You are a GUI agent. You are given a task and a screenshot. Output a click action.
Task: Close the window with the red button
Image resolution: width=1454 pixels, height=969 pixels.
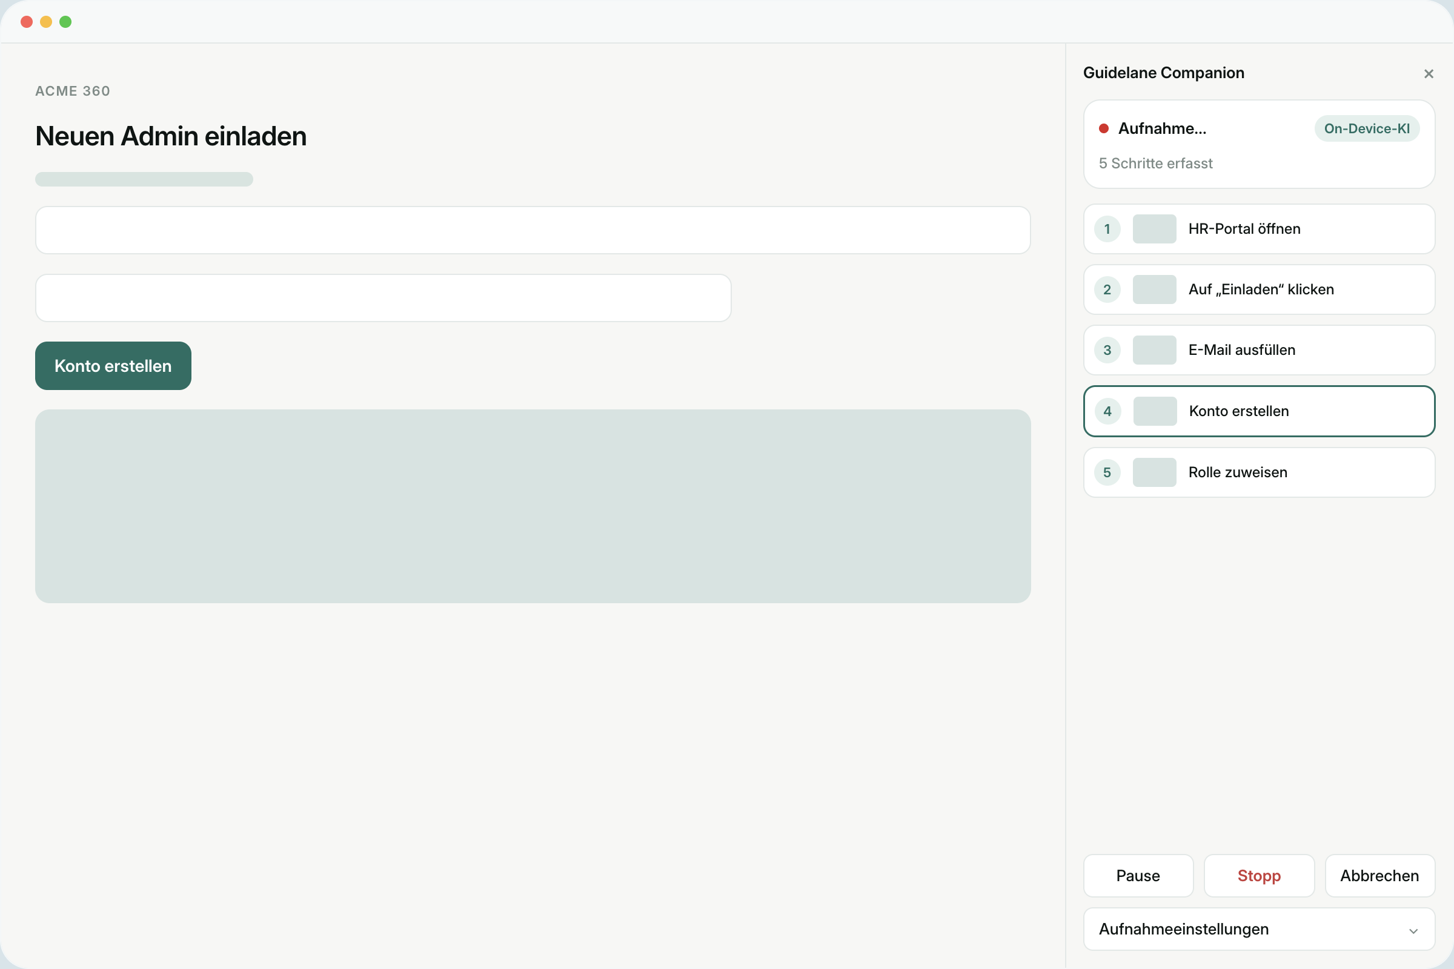[x=27, y=22]
